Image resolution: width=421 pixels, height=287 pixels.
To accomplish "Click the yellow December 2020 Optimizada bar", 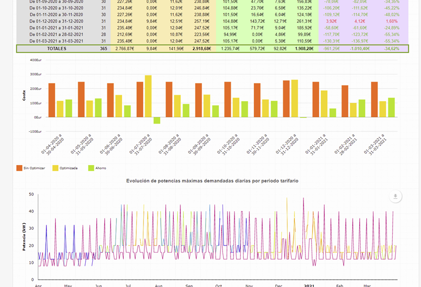I will click(x=294, y=98).
